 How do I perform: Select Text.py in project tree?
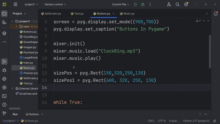click(x=26, y=83)
